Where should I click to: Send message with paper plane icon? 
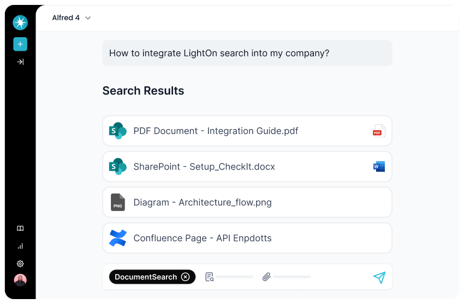[x=379, y=277]
